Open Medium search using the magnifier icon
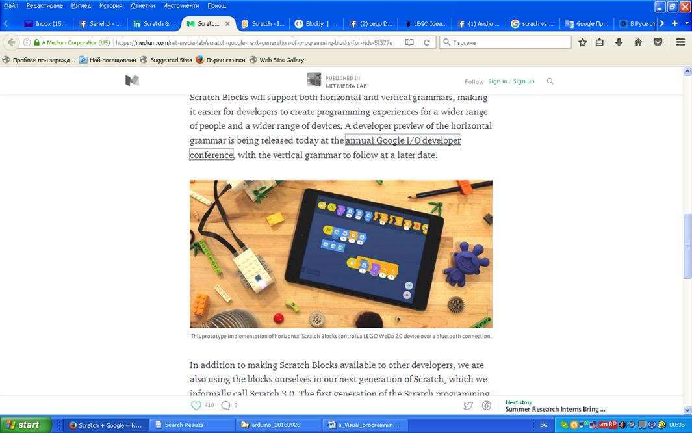Image resolution: width=692 pixels, height=433 pixels. (550, 81)
